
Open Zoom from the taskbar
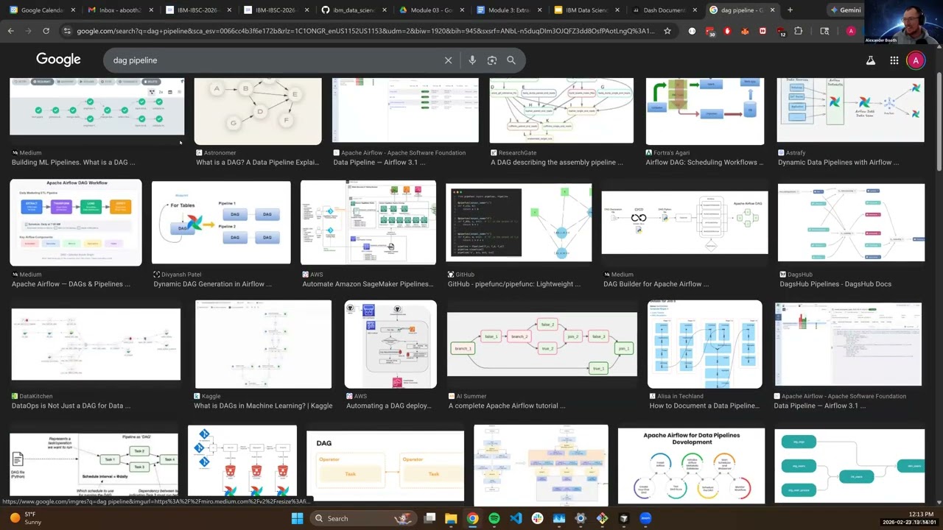click(645, 518)
